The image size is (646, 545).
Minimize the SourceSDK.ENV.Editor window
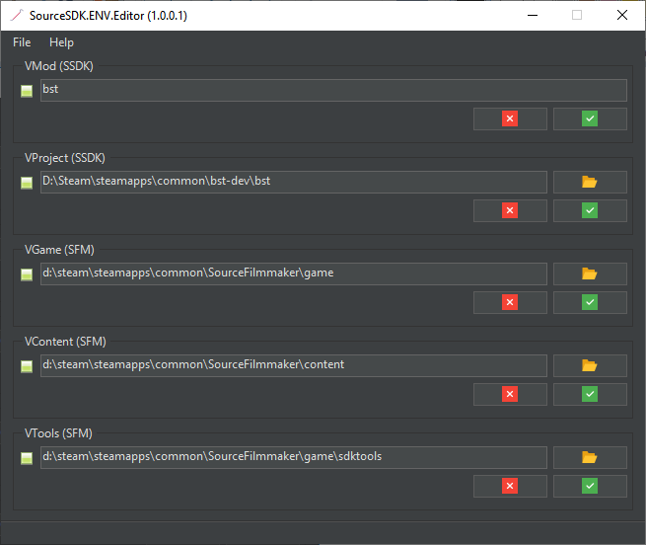tap(533, 15)
